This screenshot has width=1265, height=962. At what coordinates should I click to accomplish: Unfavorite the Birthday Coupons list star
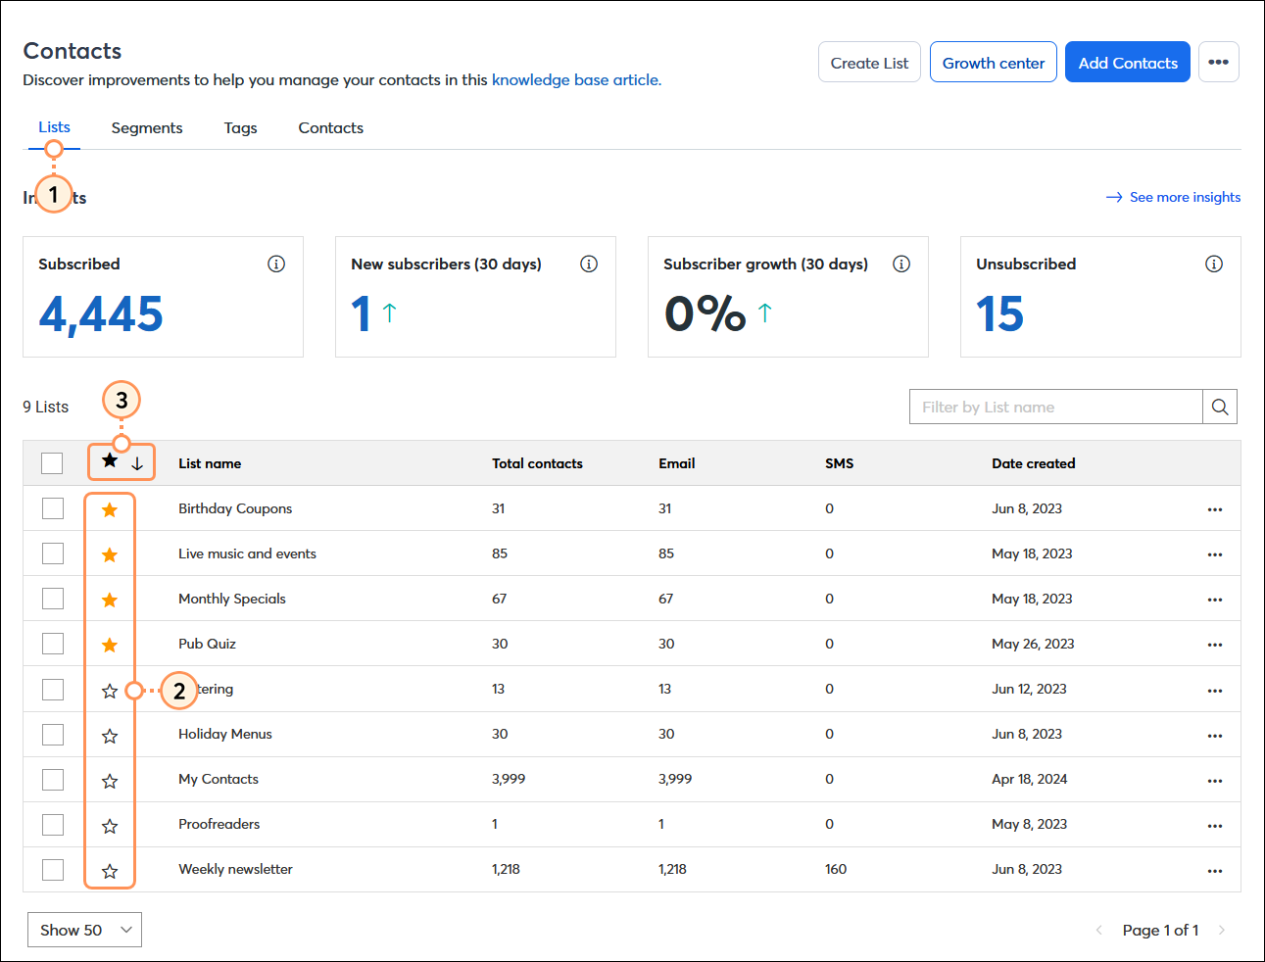(110, 509)
